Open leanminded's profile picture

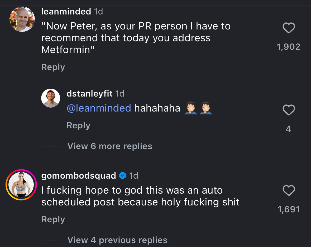point(22,19)
